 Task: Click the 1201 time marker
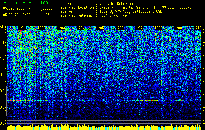click(x=22, y=28)
